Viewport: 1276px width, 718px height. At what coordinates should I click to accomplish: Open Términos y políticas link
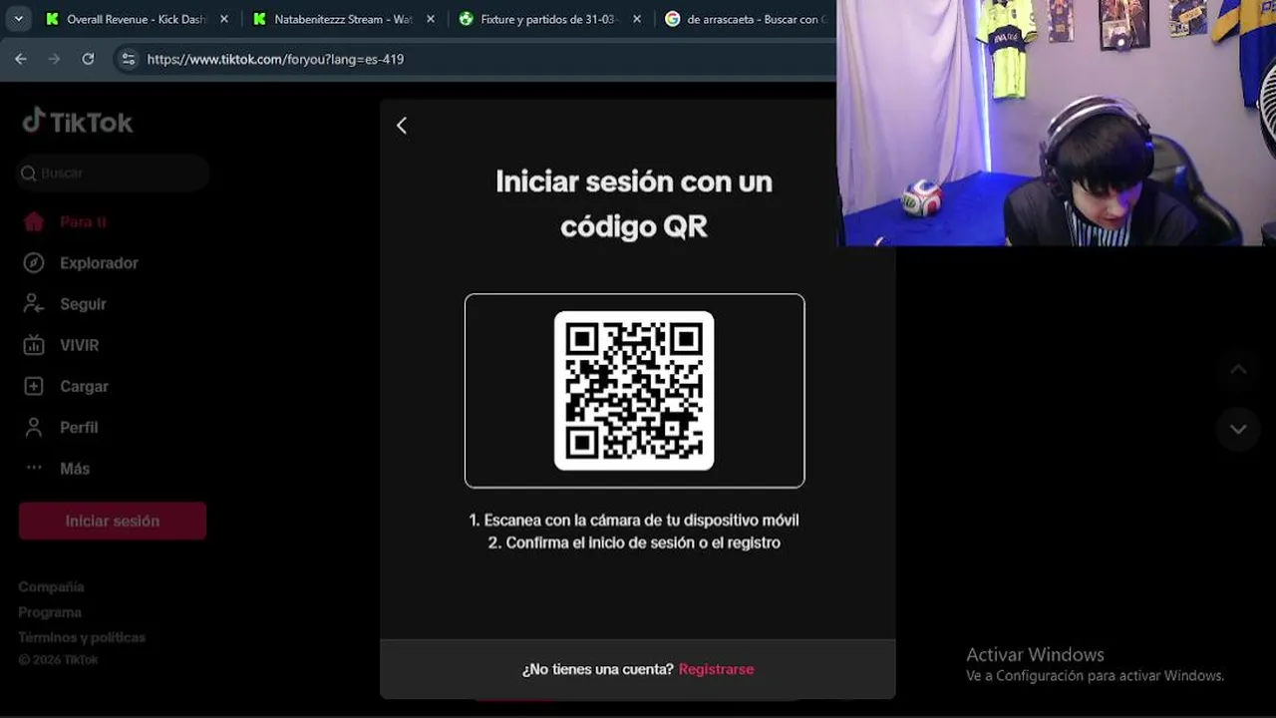tap(82, 637)
